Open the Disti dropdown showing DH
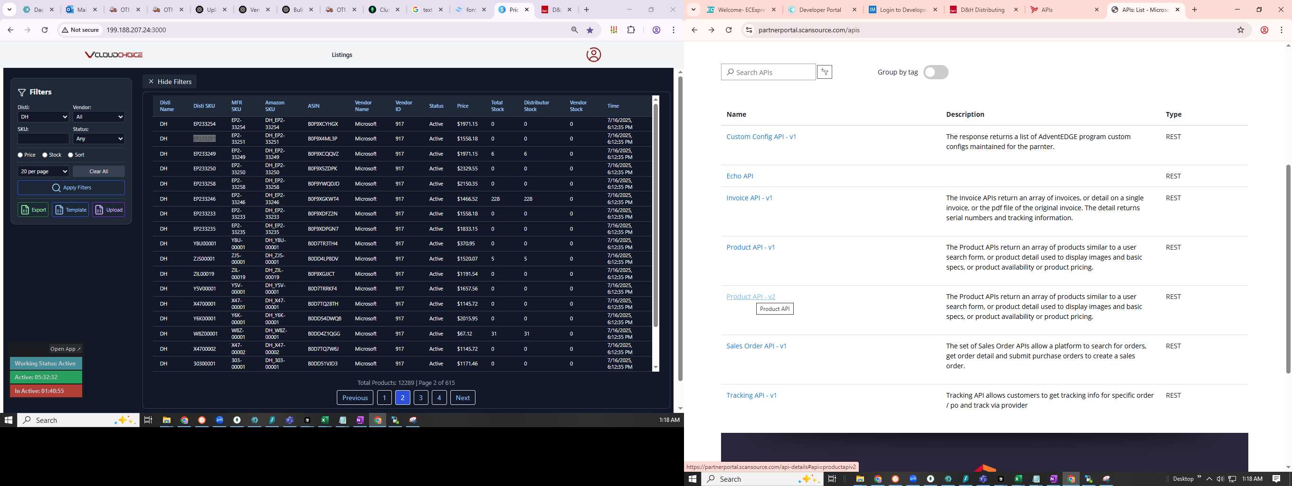Viewport: 1292px width, 486px height. click(x=43, y=117)
